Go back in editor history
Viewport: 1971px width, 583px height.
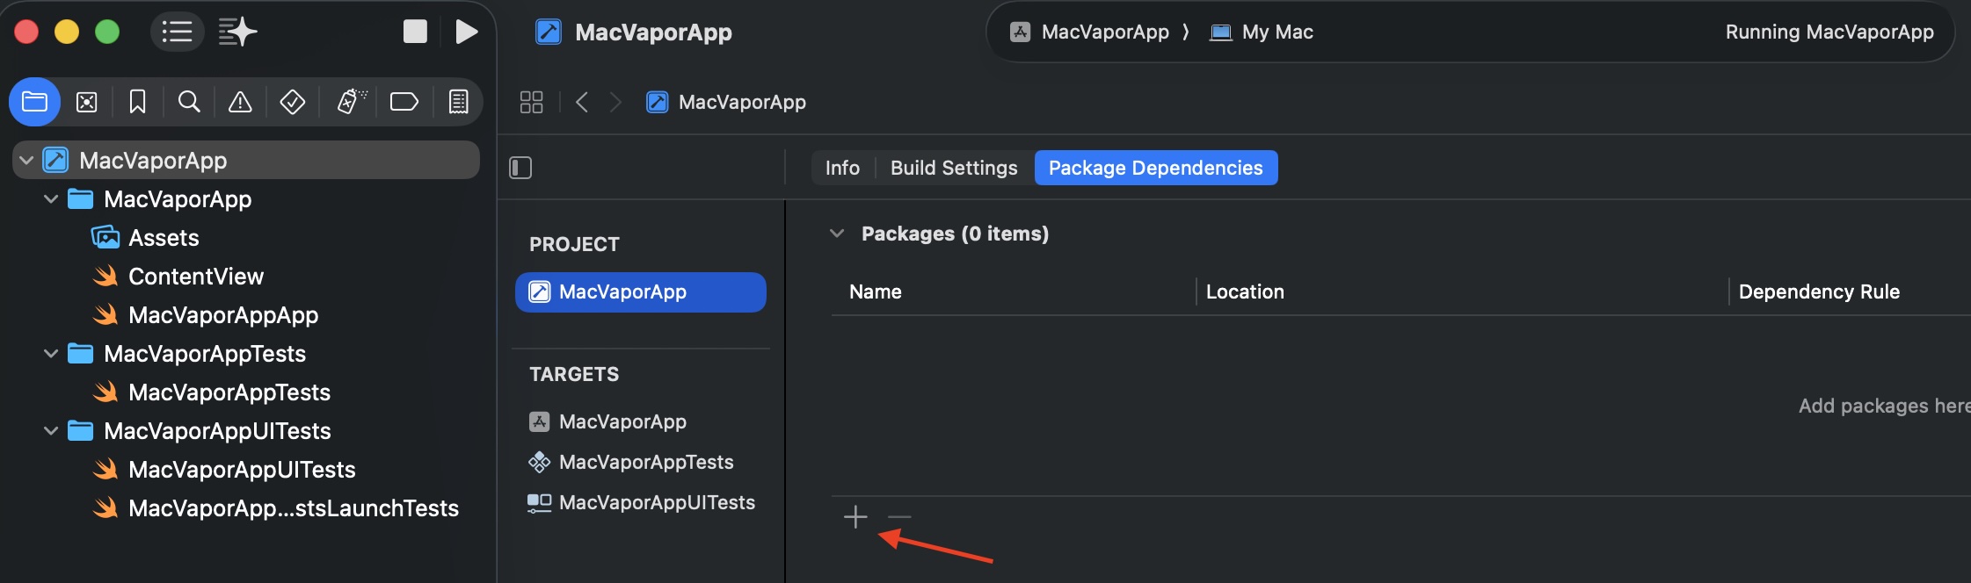click(x=581, y=102)
